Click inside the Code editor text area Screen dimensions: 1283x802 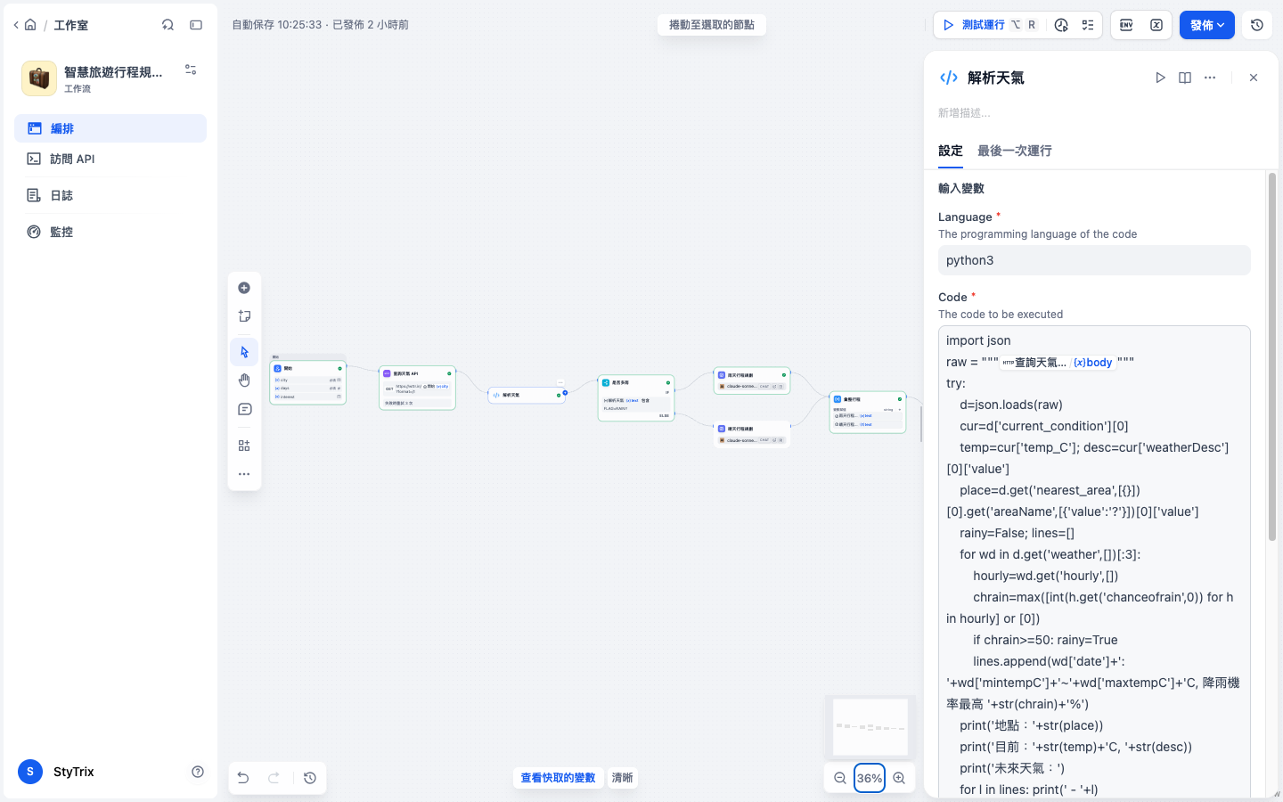(x=1094, y=563)
